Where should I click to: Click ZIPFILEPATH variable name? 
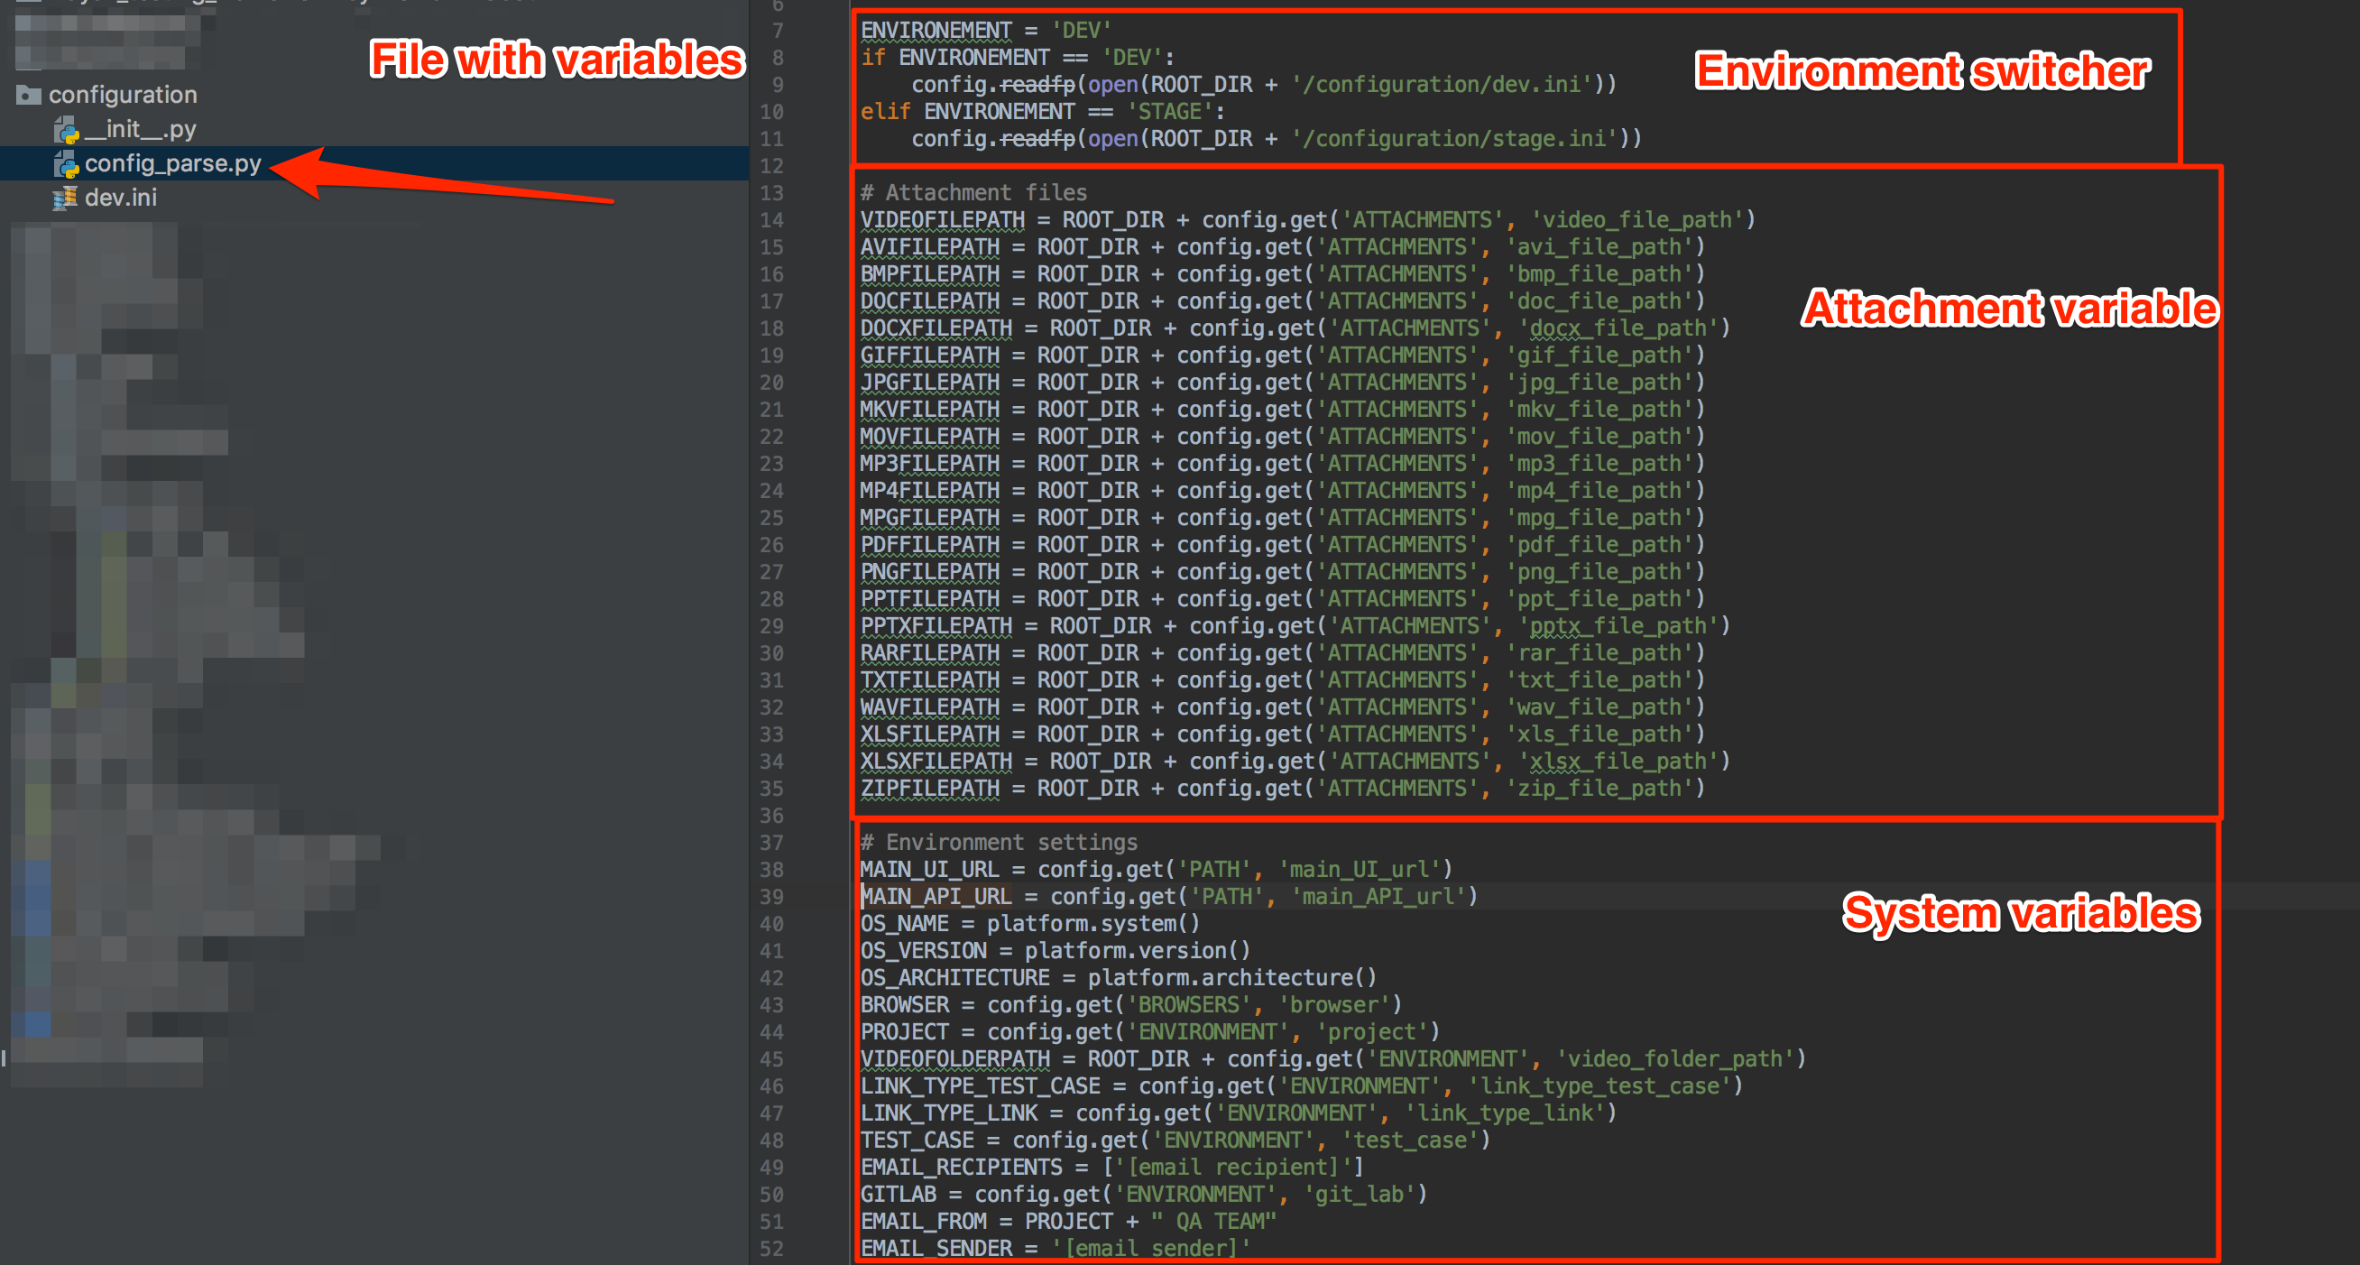(930, 789)
